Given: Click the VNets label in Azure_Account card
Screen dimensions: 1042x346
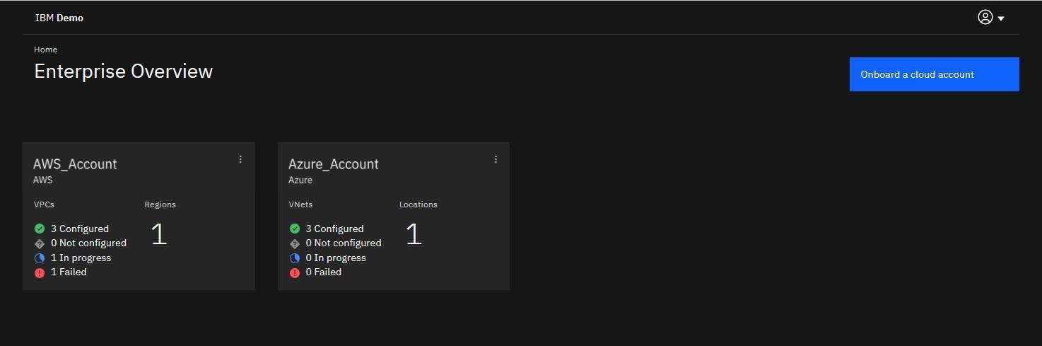Looking at the screenshot, I should 300,204.
